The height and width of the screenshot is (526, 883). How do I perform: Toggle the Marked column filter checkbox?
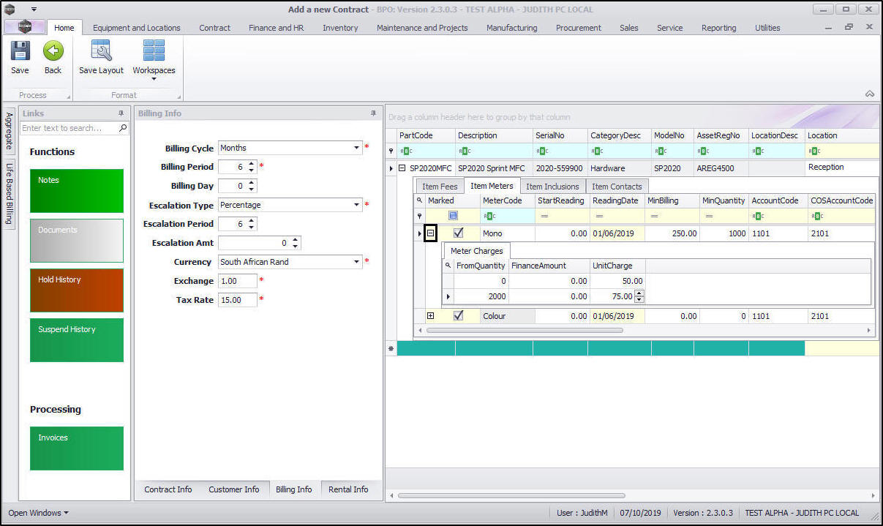point(453,216)
